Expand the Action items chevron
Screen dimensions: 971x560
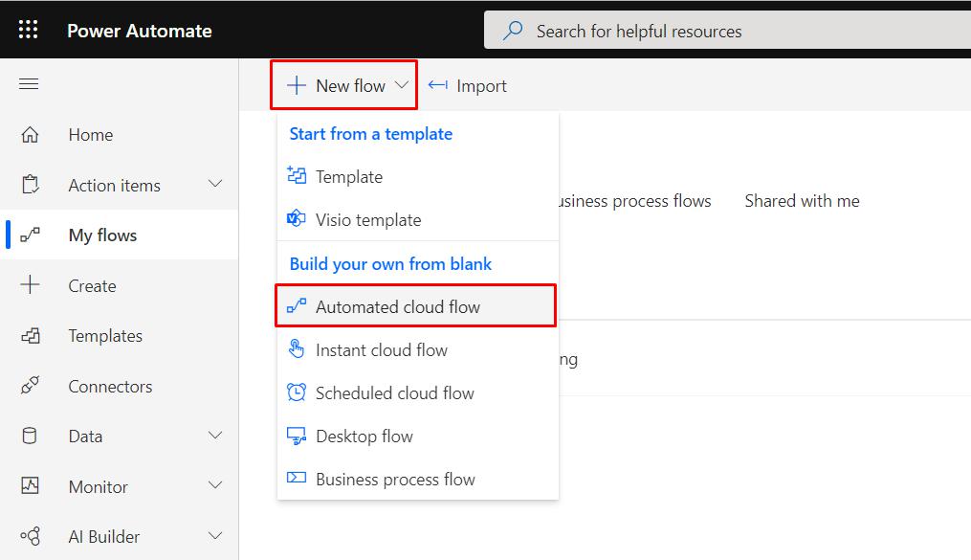pos(215,184)
